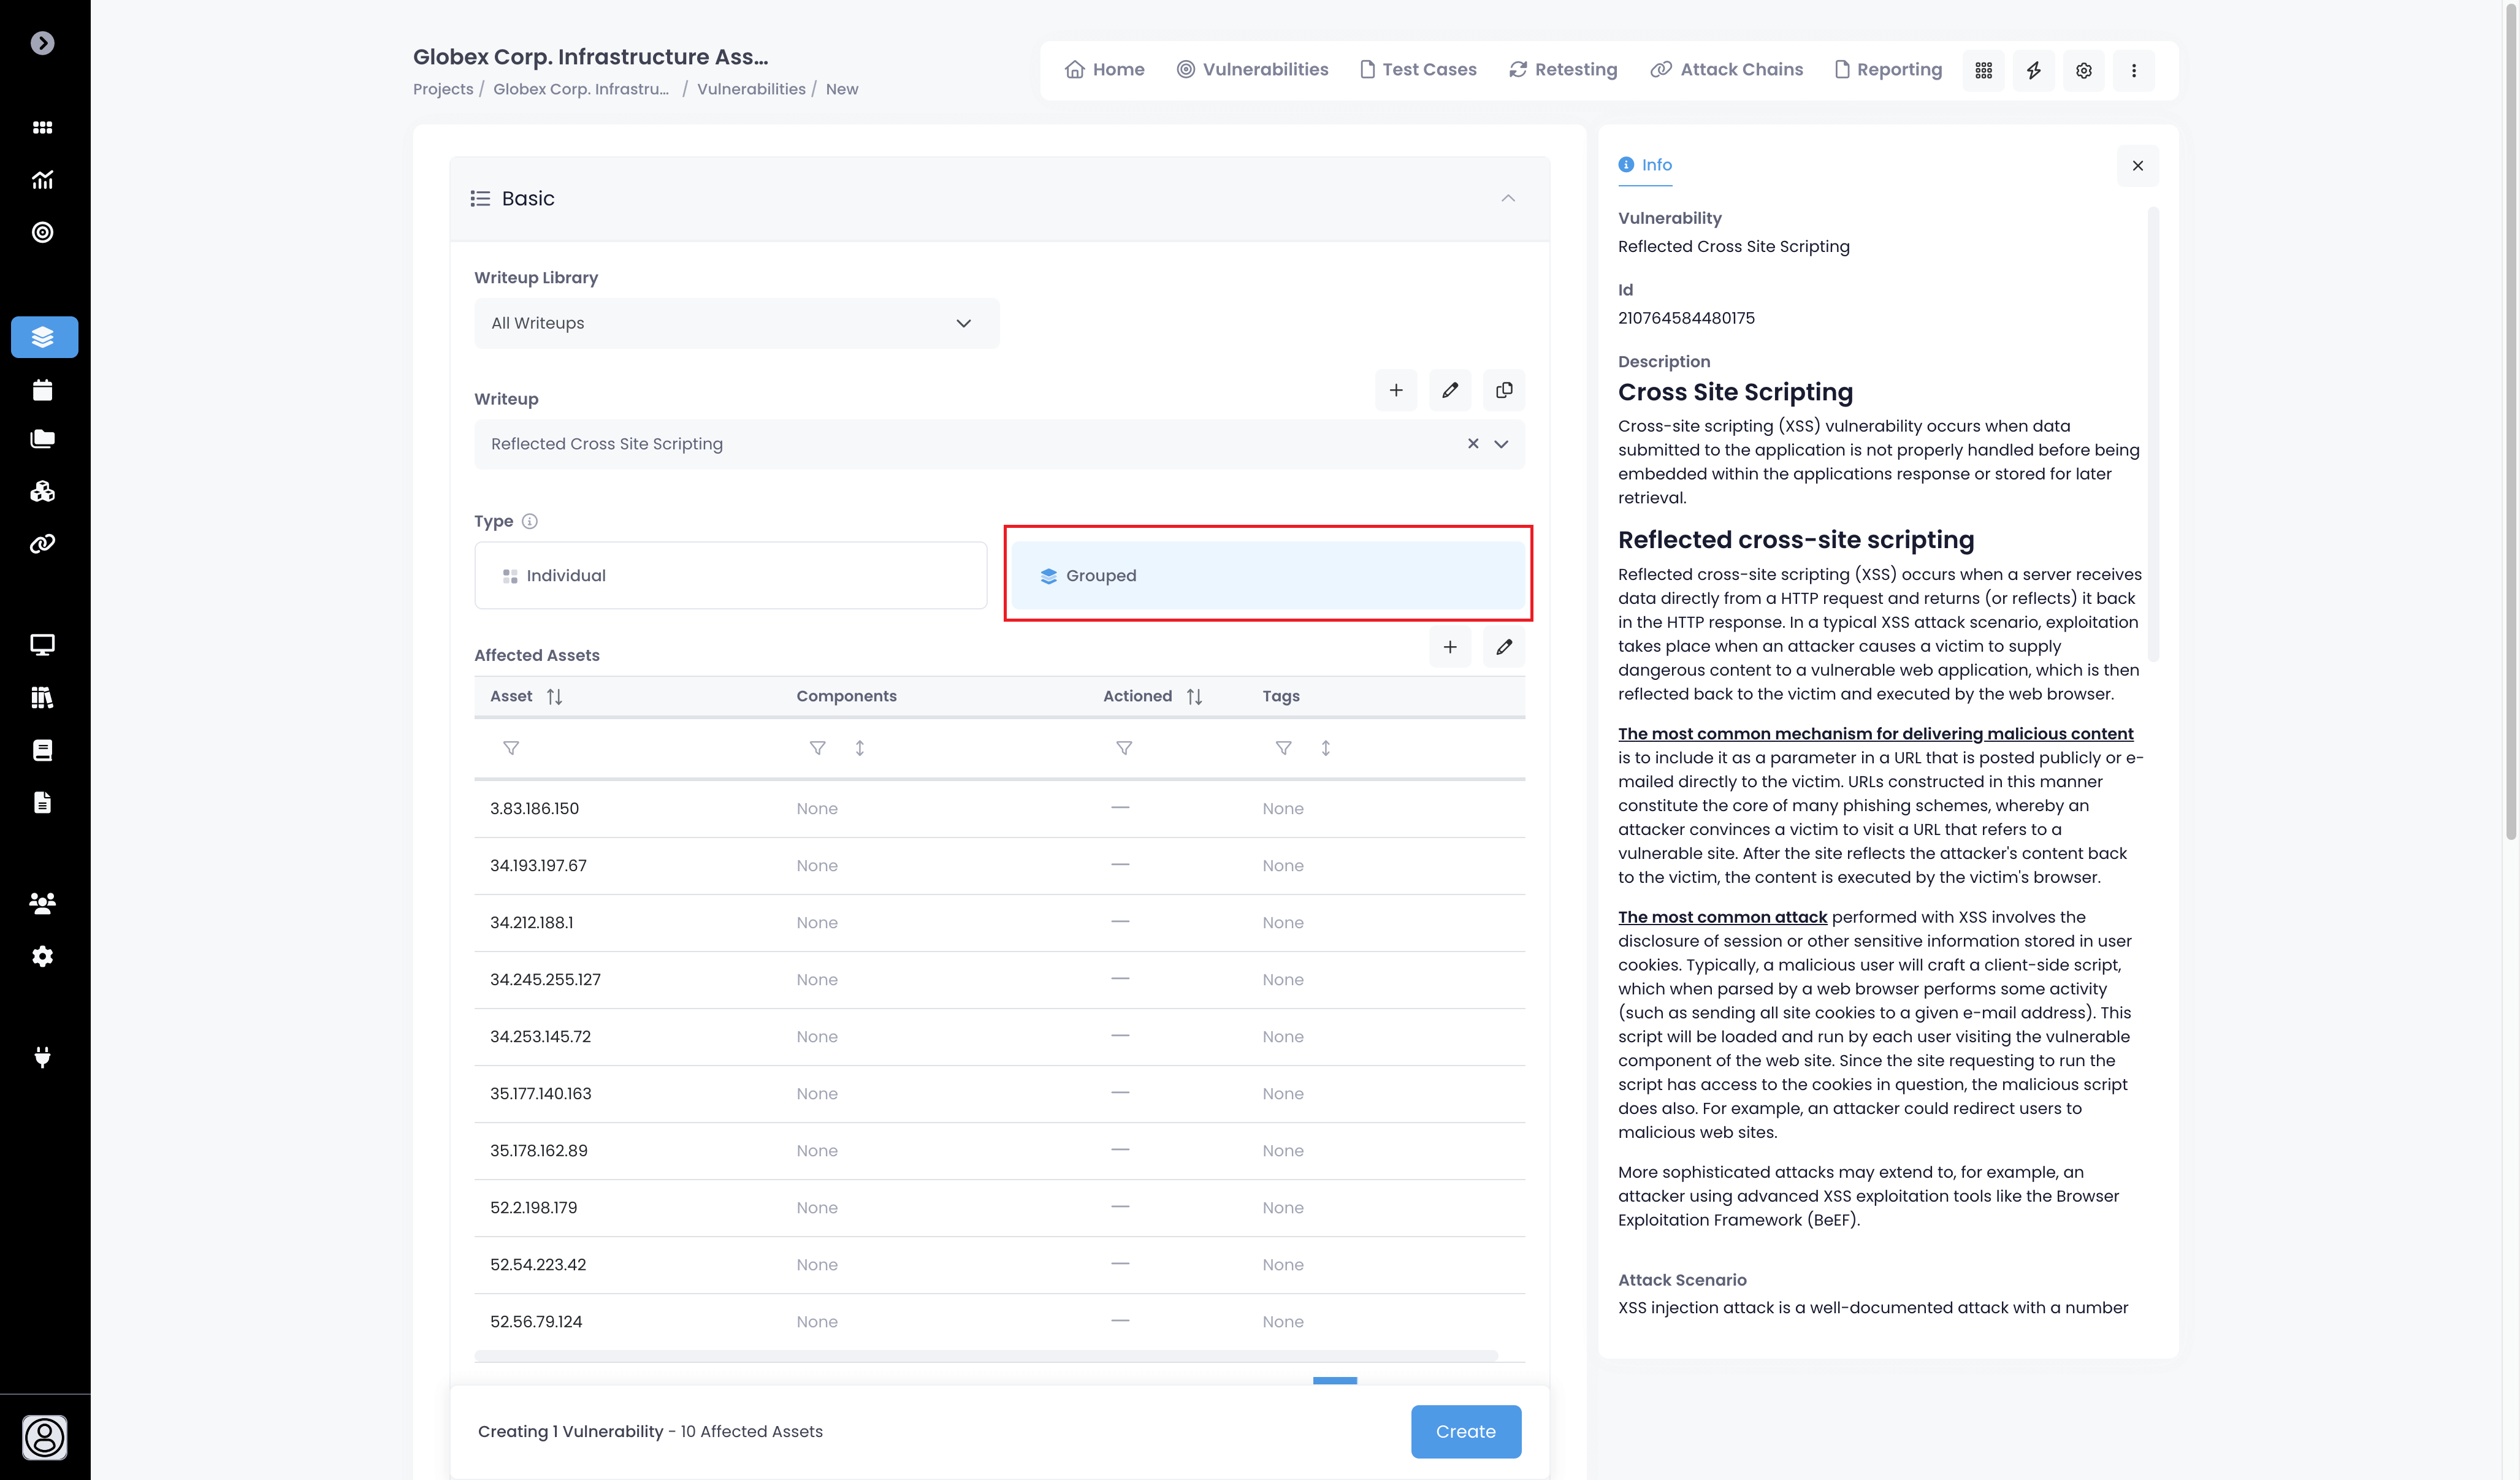Image resolution: width=2520 pixels, height=1480 pixels.
Task: Open the plug icon in left sidebar
Action: [42, 1057]
